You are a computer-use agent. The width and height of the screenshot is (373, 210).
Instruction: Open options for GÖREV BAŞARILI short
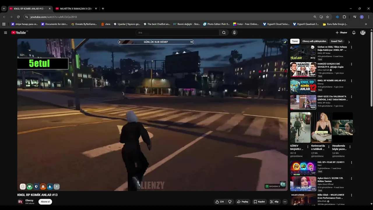coord(308,147)
